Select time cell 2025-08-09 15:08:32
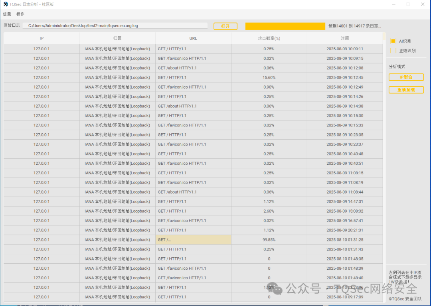Image resolution: width=431 pixels, height=306 pixels. [345, 211]
